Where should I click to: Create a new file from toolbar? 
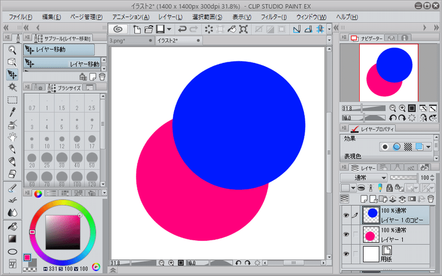[x=137, y=29]
